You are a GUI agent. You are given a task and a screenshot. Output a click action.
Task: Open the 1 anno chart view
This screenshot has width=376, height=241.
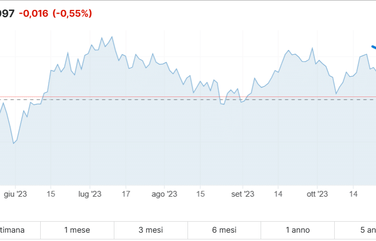298,230
